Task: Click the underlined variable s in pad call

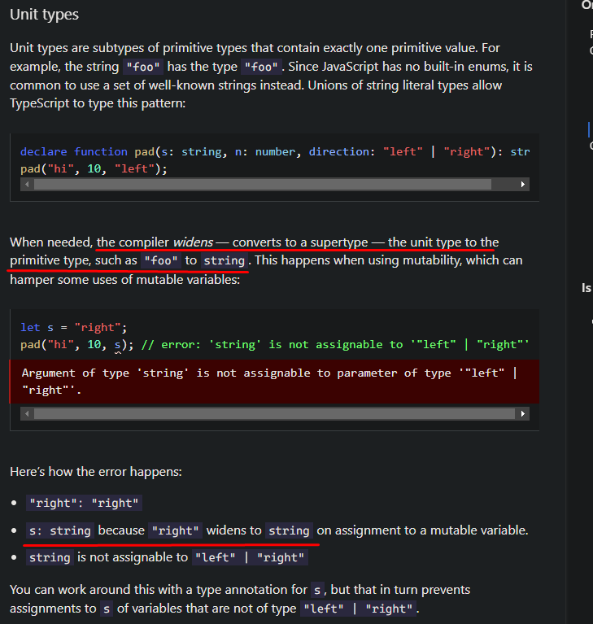Action: click(118, 344)
